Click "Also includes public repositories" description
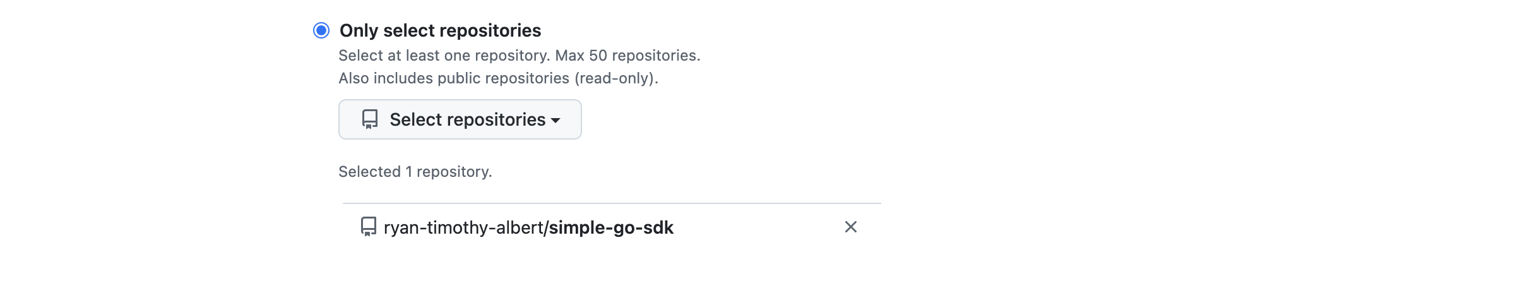1515x288 pixels. pos(454,78)
